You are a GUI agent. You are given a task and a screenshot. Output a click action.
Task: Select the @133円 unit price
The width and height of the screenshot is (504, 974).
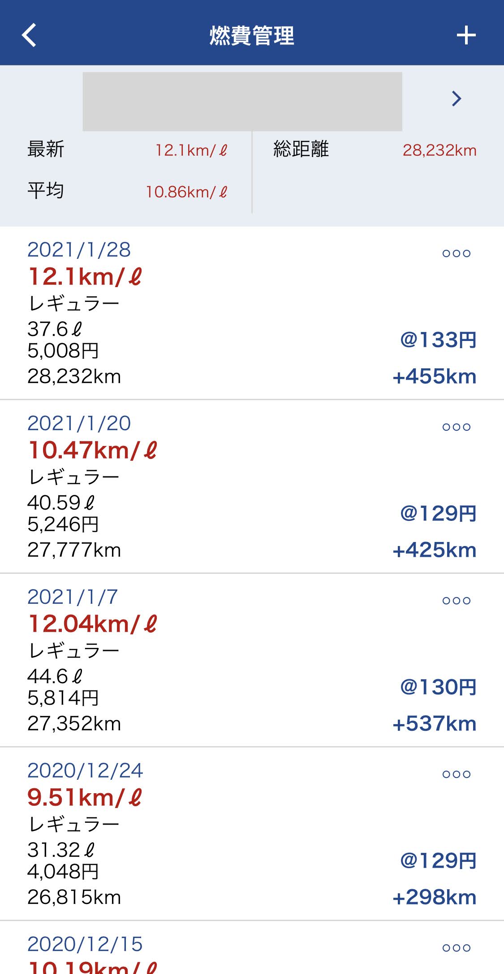point(438,340)
